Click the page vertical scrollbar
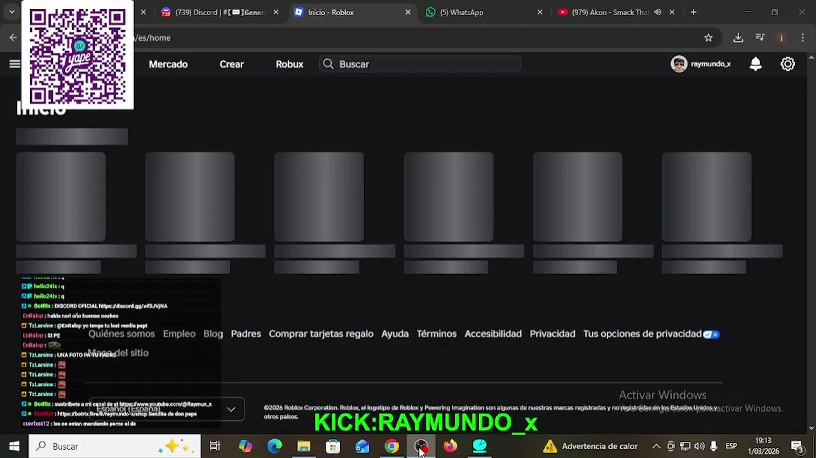This screenshot has height=458, width=816. tap(812, 242)
